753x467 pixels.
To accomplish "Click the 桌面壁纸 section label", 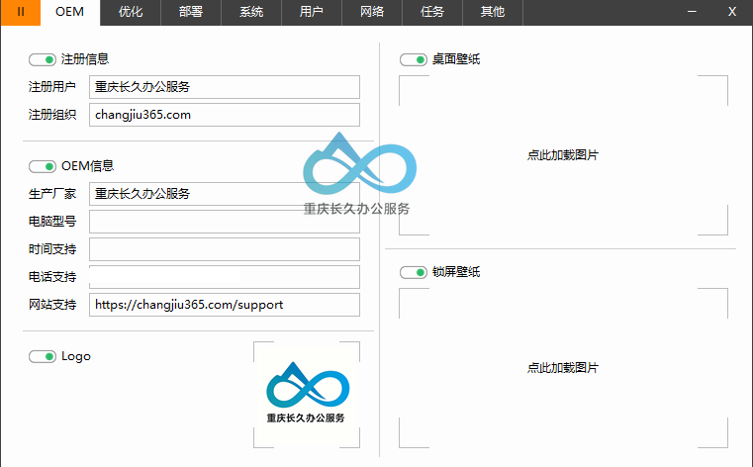I will click(x=456, y=59).
